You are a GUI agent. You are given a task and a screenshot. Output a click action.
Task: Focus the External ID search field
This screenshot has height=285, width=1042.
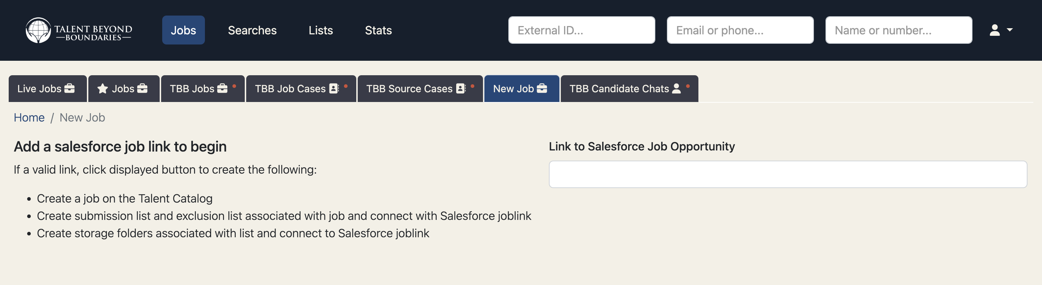pyautogui.click(x=581, y=30)
